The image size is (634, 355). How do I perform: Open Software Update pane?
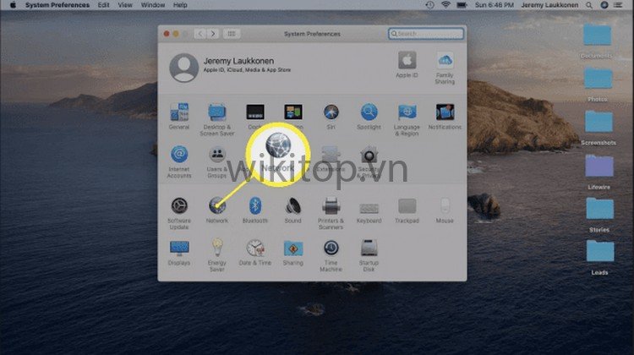click(x=178, y=205)
